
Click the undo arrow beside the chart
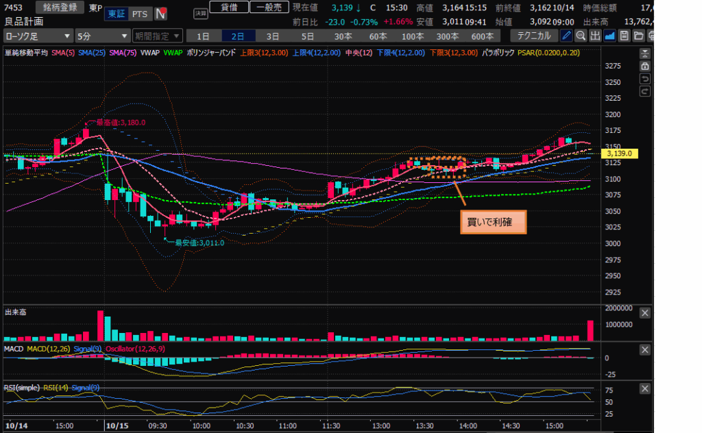644,79
